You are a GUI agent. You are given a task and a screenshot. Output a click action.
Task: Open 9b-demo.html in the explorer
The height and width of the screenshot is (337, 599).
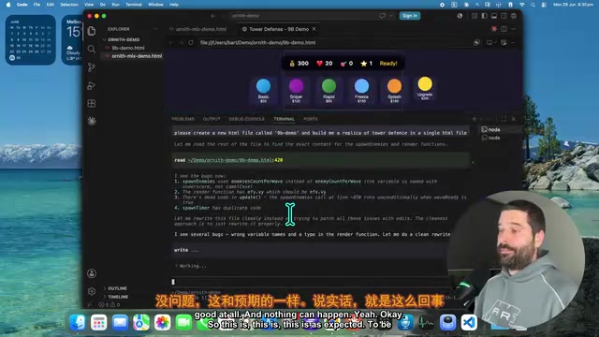(128, 48)
